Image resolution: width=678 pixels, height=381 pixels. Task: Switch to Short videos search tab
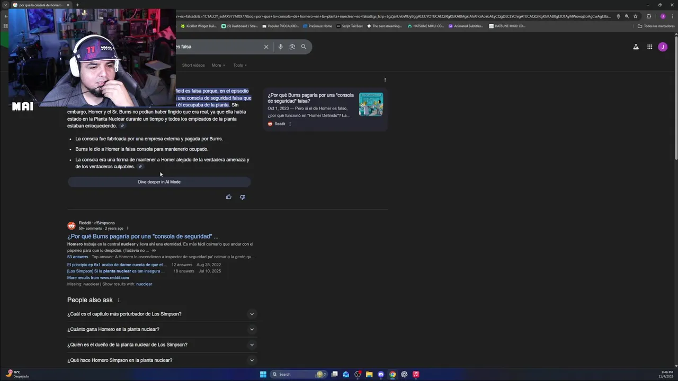[x=193, y=65]
